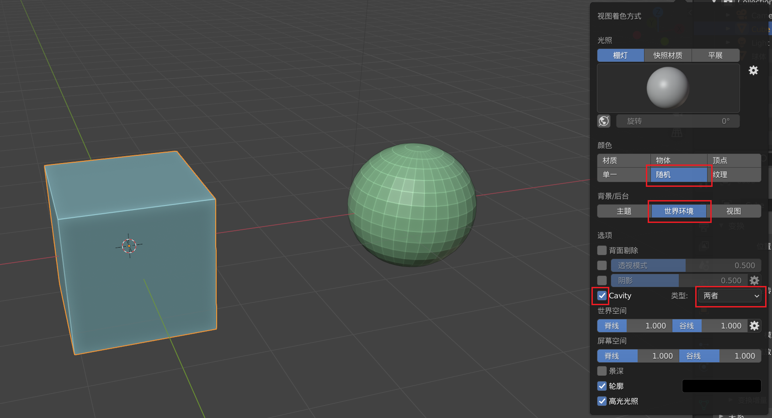The width and height of the screenshot is (772, 418).
Task: Choose 平展 flat lighting
Action: click(x=715, y=55)
